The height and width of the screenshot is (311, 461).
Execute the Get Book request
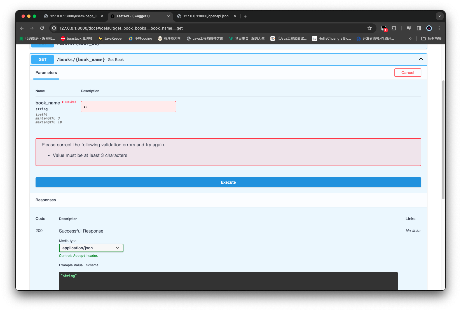pyautogui.click(x=228, y=182)
